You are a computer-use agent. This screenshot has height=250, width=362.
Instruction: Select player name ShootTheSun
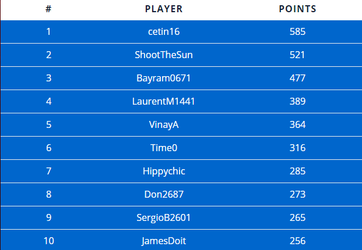(x=164, y=55)
